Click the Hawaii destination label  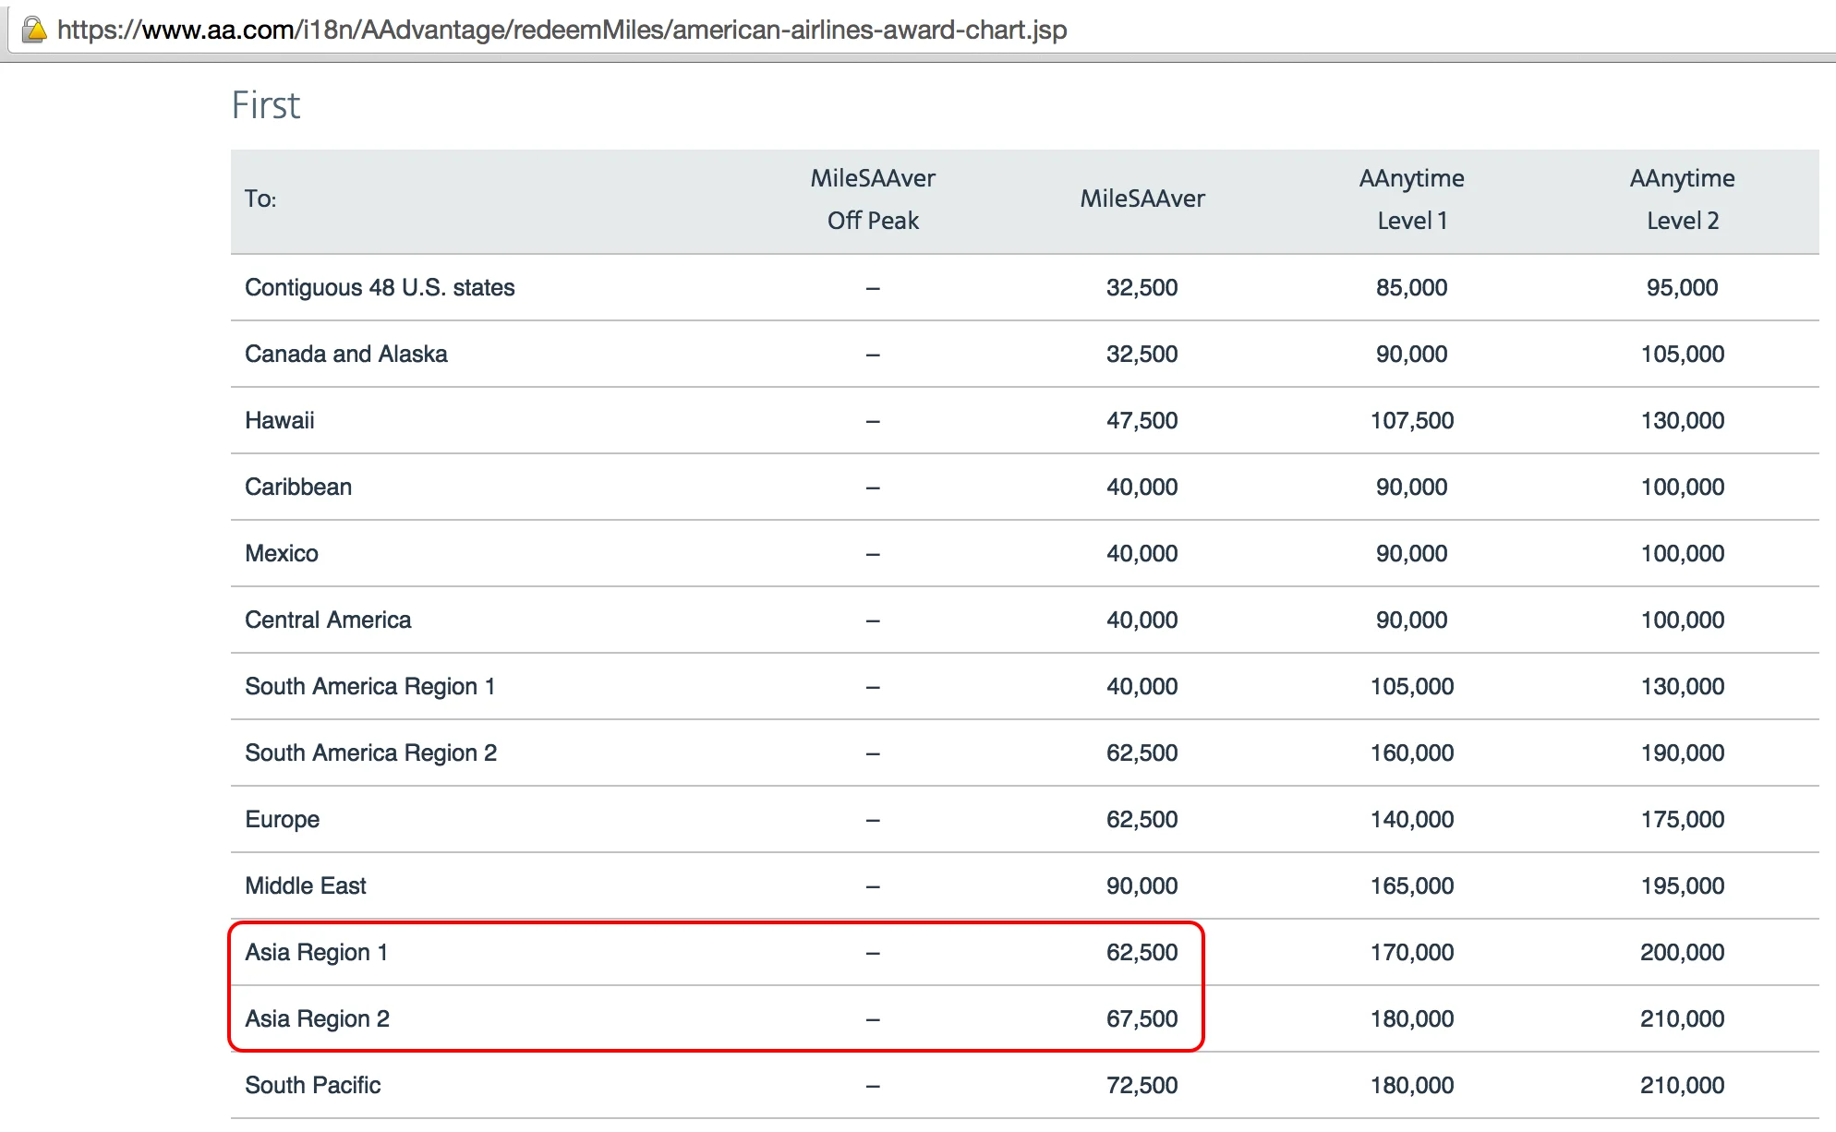[x=279, y=421]
